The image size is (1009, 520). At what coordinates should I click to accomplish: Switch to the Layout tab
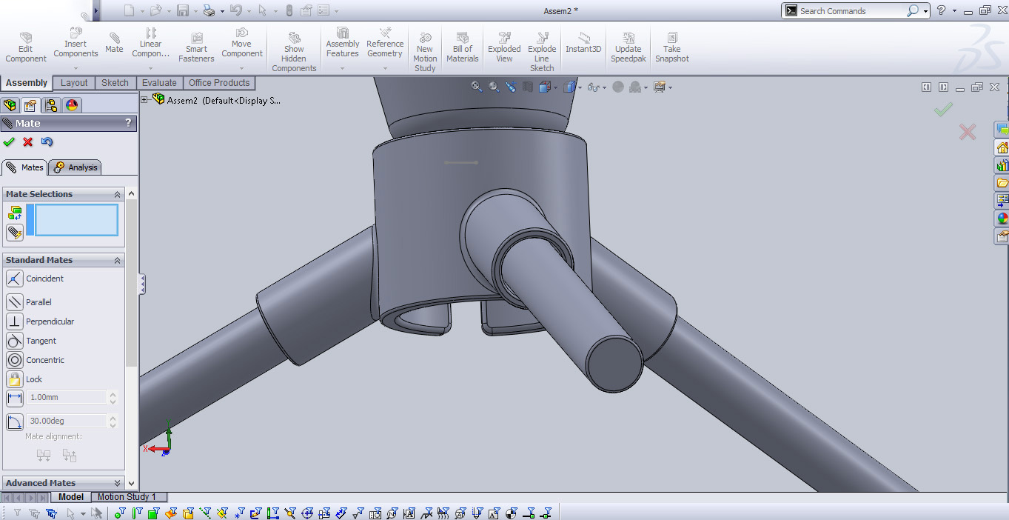tap(74, 83)
